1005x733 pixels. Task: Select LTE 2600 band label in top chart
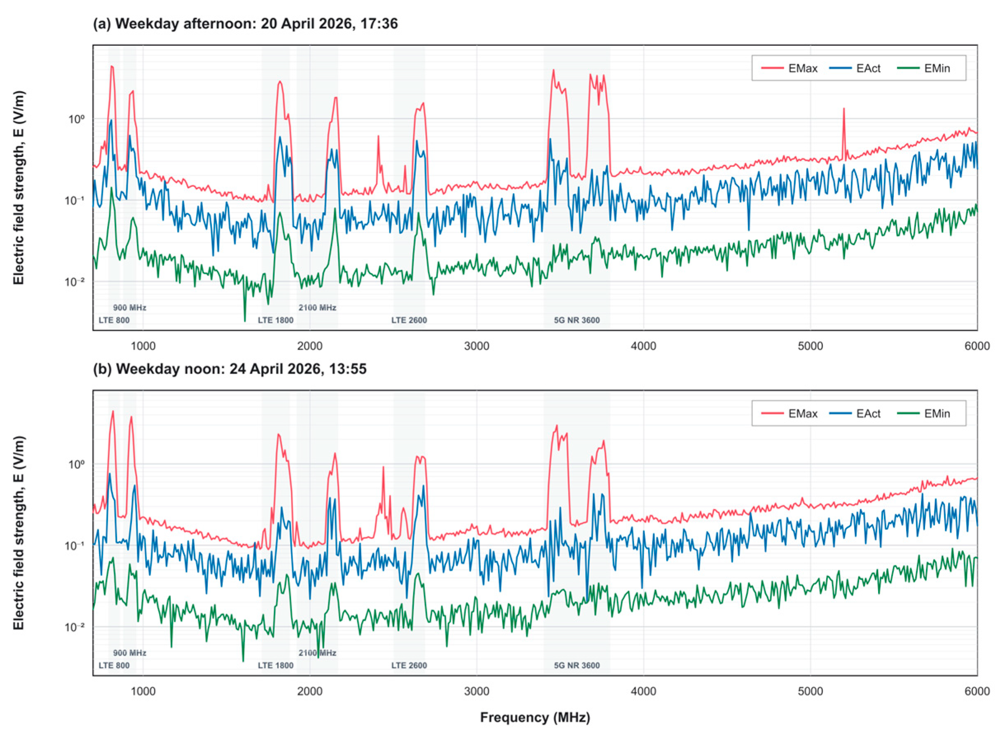click(409, 320)
